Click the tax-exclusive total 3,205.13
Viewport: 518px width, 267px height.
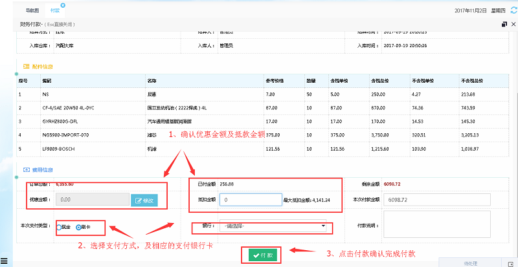470,135
